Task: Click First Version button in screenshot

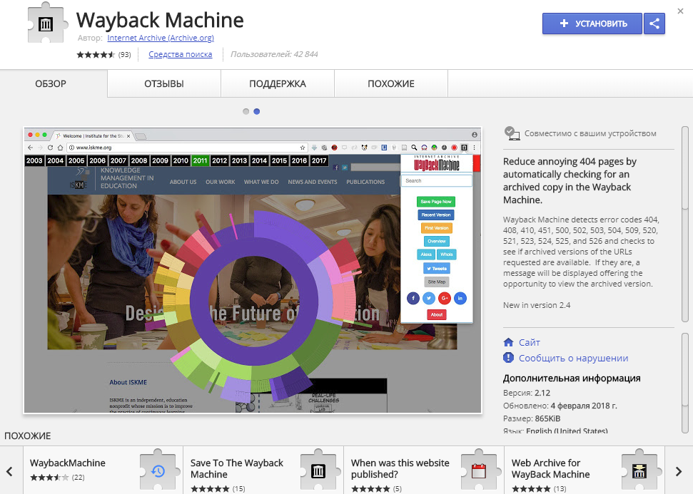Action: coord(437,228)
